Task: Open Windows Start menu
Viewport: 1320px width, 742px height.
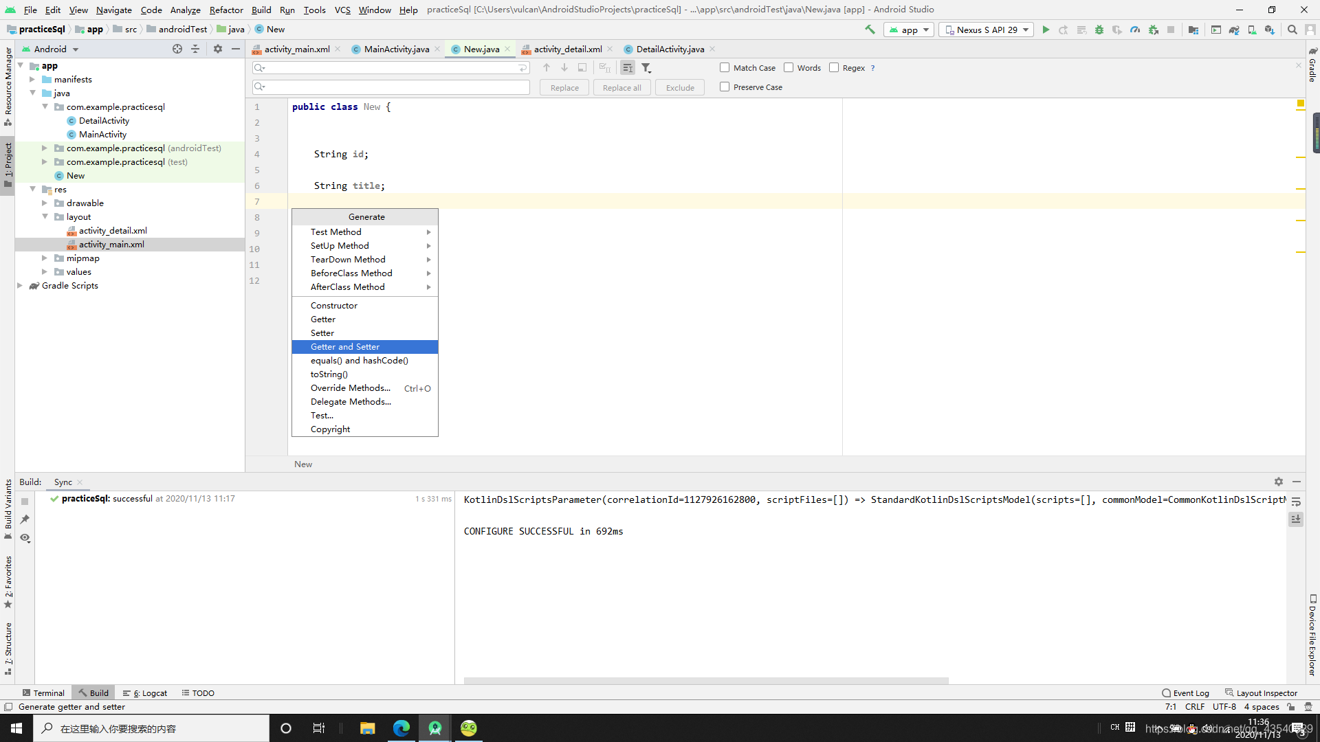Action: tap(16, 728)
